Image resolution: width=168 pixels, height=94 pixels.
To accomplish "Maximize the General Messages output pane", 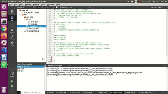I will (166, 66).
